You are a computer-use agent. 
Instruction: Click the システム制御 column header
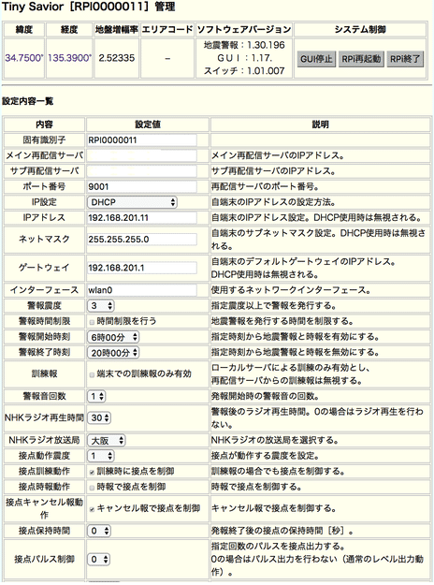click(x=360, y=29)
